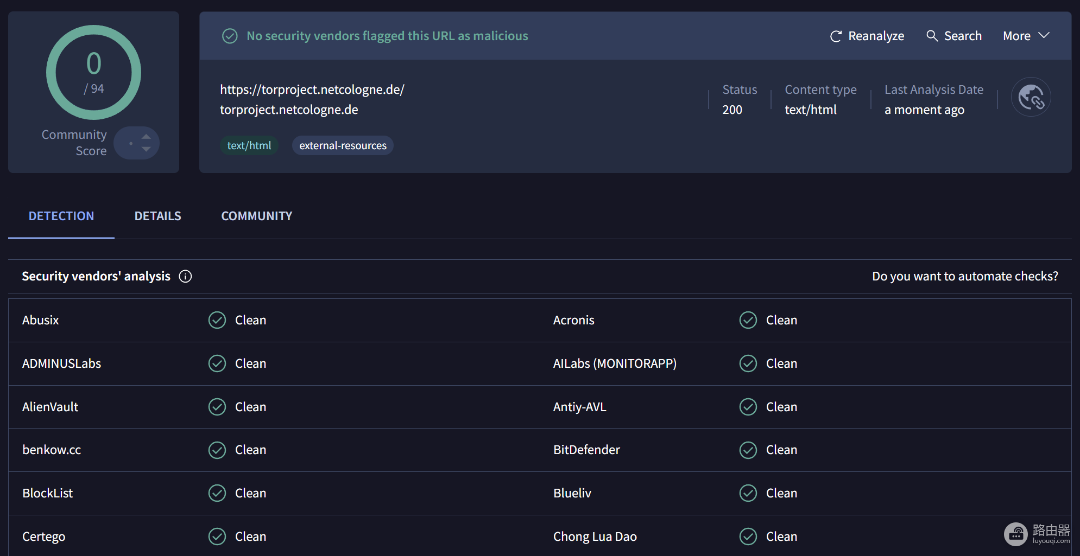Click the Community Score label
This screenshot has height=556, width=1080.
[x=74, y=143]
